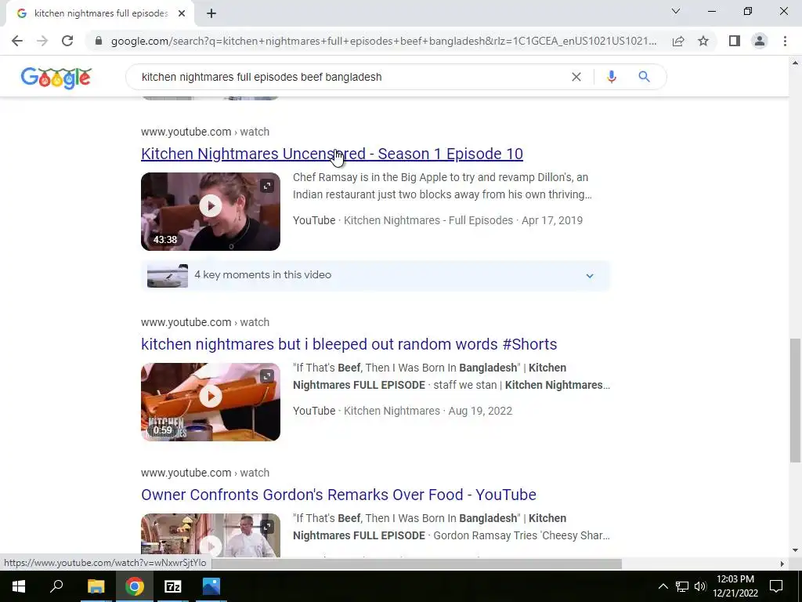The height and width of the screenshot is (602, 802).
Task: Click the 'Apr 17, 2019' date text
Action: [x=552, y=220]
